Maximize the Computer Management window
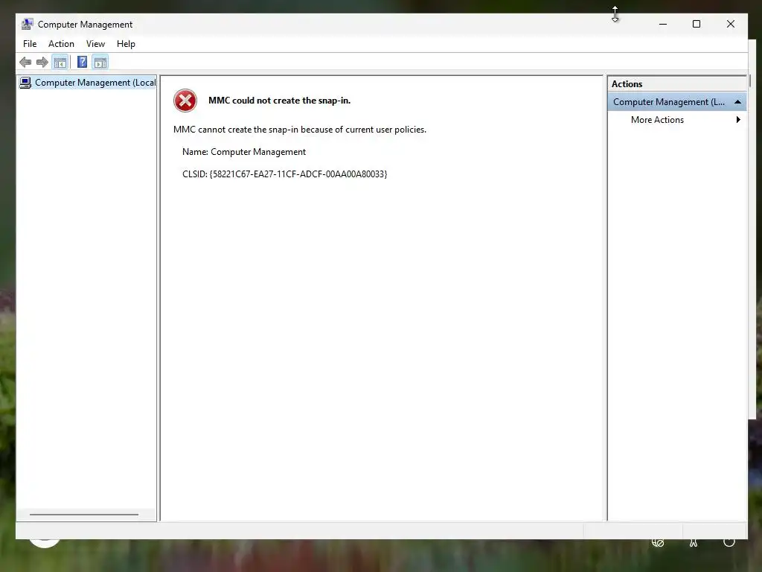This screenshot has width=762, height=572. point(697,24)
